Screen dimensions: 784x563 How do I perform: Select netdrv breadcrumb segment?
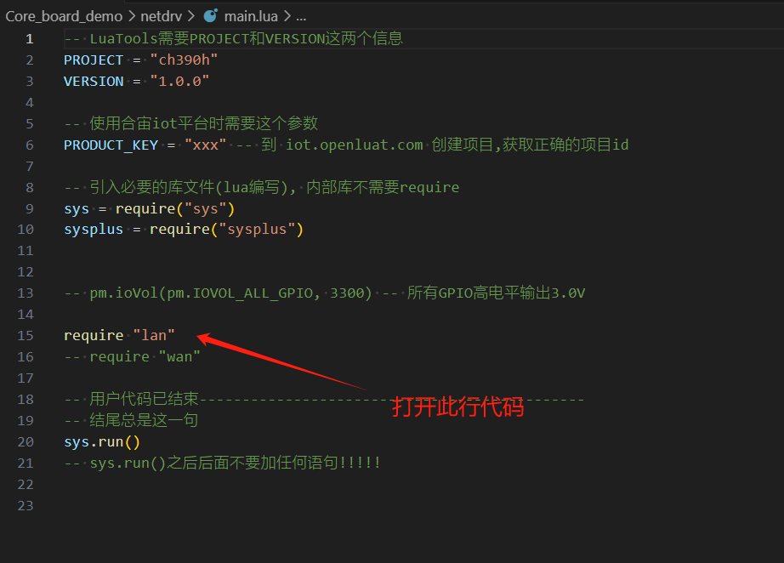pos(161,16)
